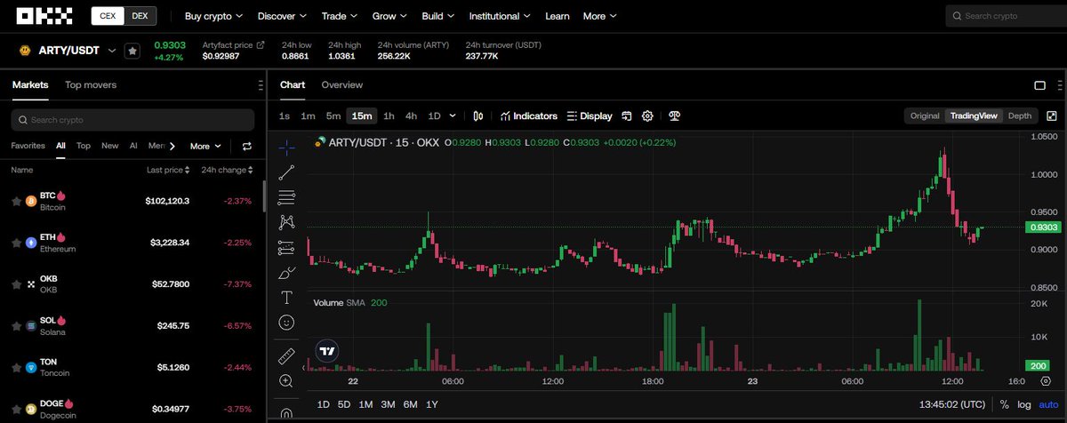This screenshot has width=1067, height=423.
Task: Toggle percent scale on chart
Action: [x=1004, y=404]
